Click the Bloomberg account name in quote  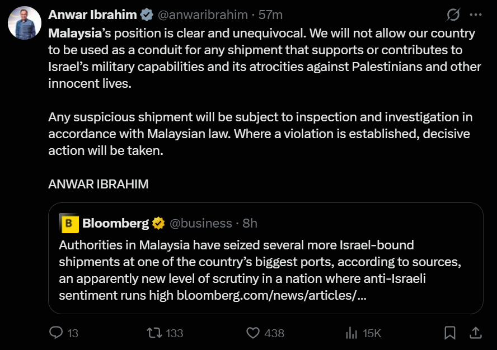point(115,223)
